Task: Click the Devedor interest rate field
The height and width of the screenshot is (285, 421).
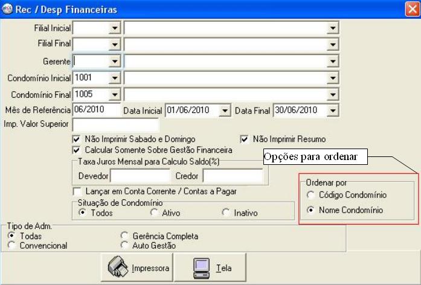Action: pos(141,176)
